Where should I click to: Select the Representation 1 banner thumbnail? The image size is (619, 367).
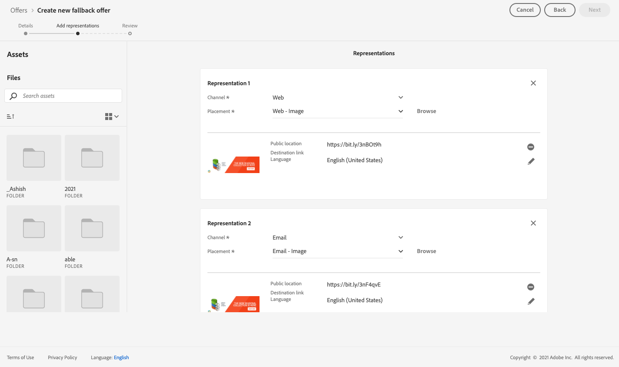pos(234,165)
